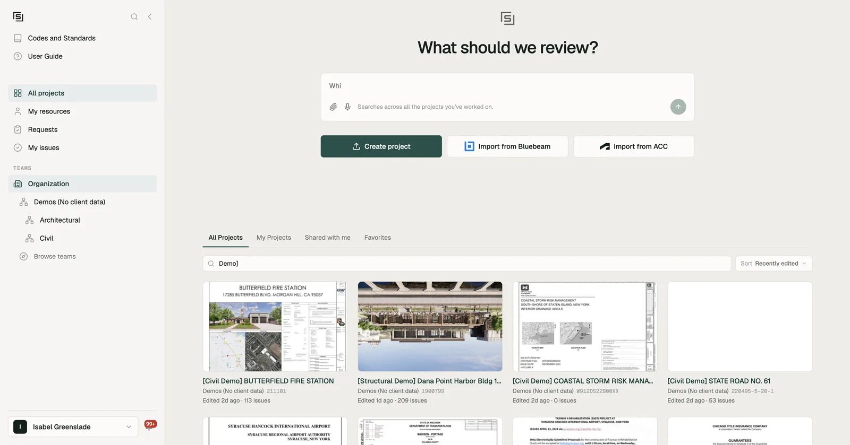
Task: Click the My issues check-circle icon
Action: [18, 148]
